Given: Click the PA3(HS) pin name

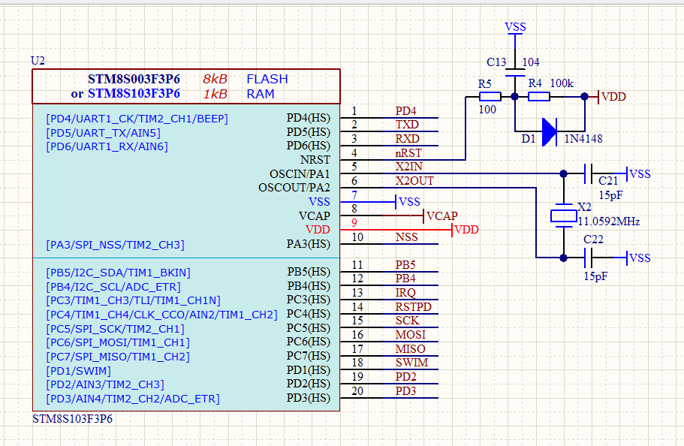Looking at the screenshot, I should pos(308,244).
